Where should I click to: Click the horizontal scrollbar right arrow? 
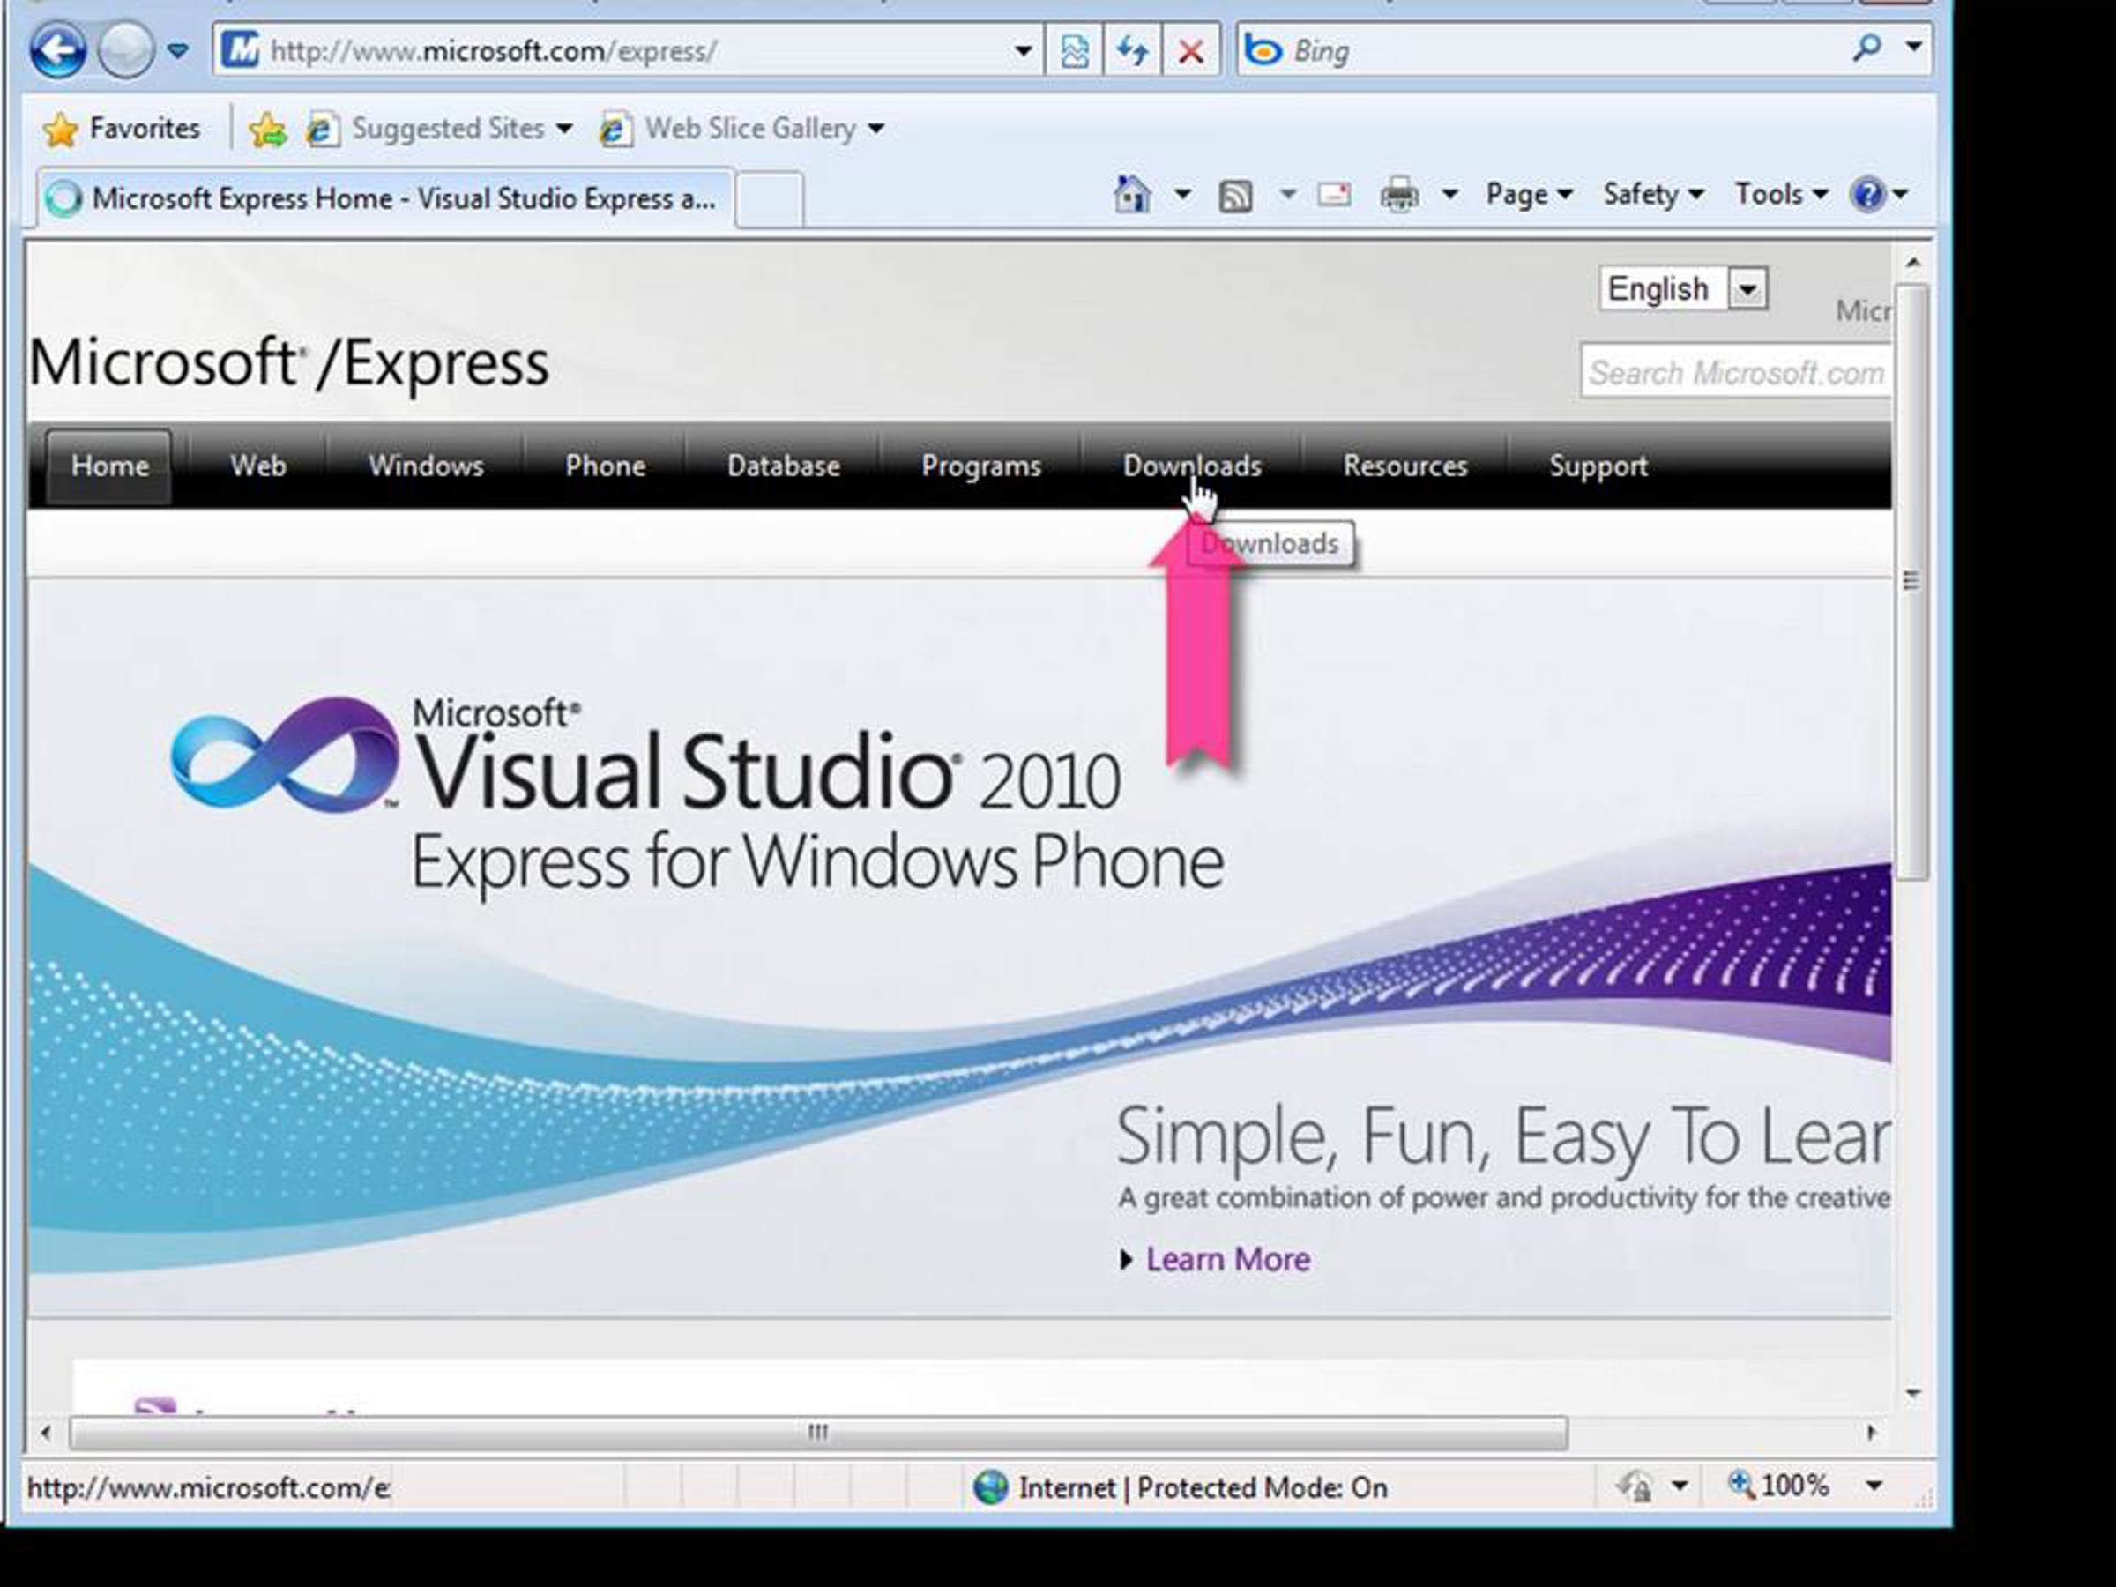tap(1872, 1432)
